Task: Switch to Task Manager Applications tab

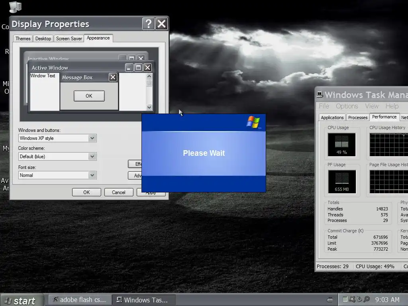Action: [332, 118]
